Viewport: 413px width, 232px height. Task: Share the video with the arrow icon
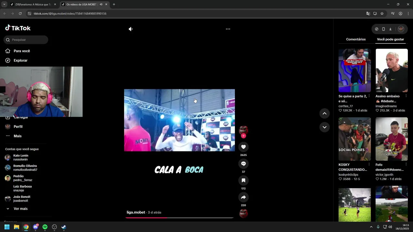(243, 197)
